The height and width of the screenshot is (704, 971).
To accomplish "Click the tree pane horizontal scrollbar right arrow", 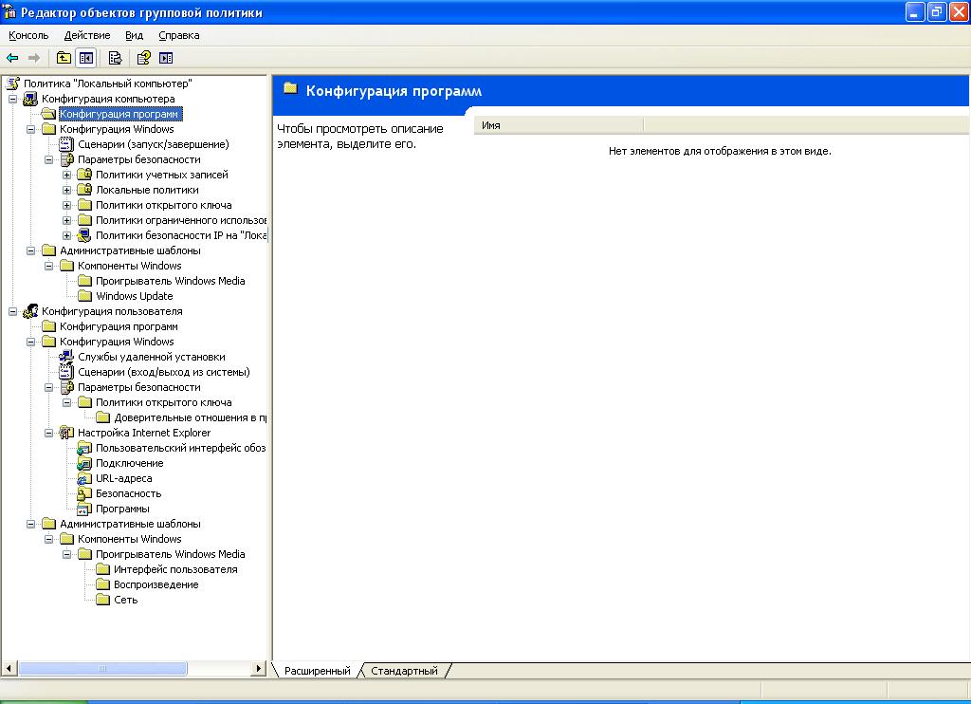I will (259, 669).
